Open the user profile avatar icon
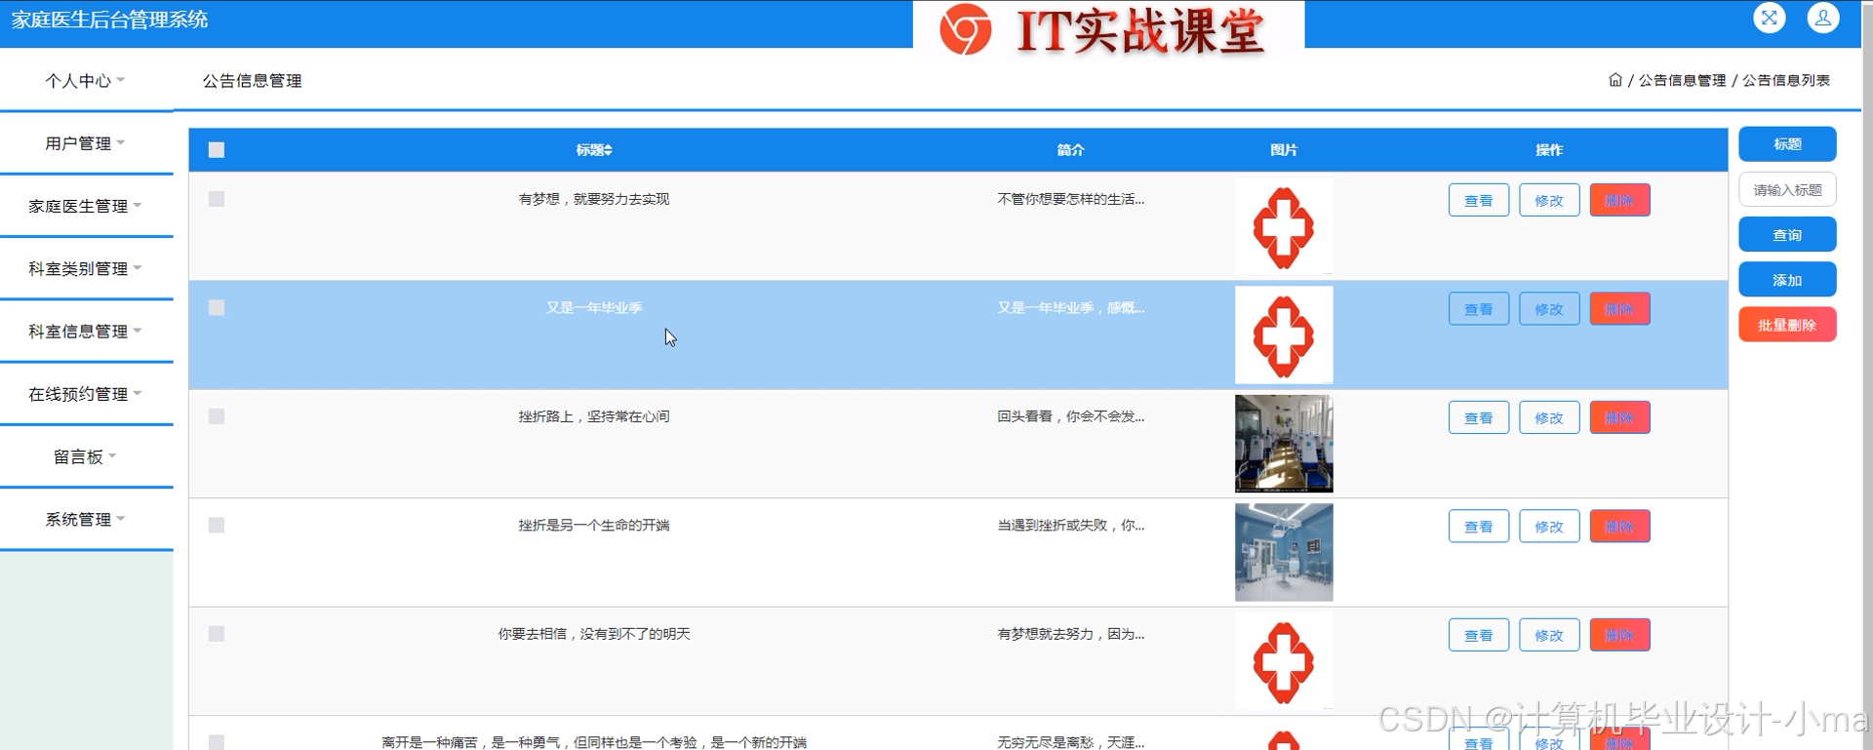The height and width of the screenshot is (750, 1873). pos(1822,18)
